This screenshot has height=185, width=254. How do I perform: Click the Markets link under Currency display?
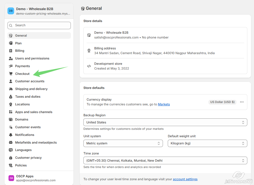(164, 104)
